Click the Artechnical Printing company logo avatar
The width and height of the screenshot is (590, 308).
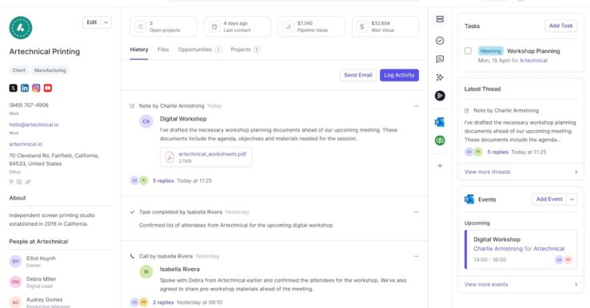coord(21,27)
